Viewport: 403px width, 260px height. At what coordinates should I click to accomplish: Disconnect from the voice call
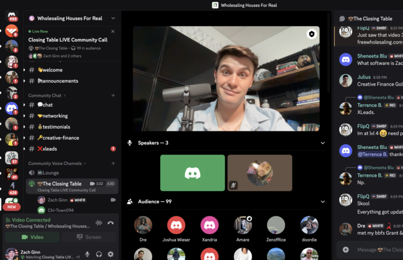(111, 223)
